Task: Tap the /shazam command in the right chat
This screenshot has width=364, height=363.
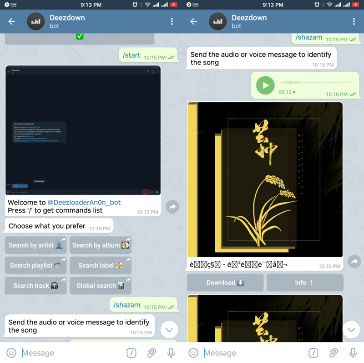Action: pos(309,37)
